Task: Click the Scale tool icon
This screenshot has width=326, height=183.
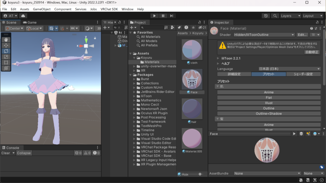Action: [x=6, y=57]
